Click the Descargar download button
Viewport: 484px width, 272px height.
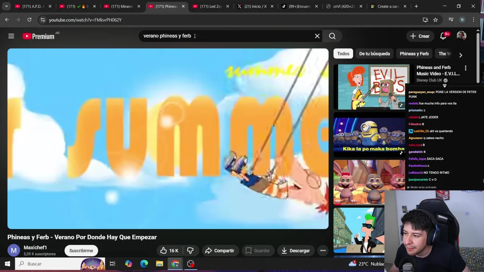[295, 250]
